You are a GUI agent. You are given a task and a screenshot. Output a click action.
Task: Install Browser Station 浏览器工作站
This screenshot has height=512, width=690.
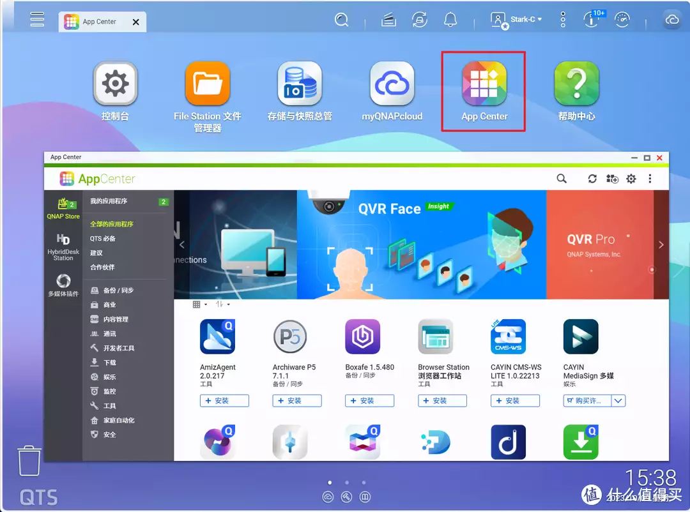pyautogui.click(x=442, y=401)
